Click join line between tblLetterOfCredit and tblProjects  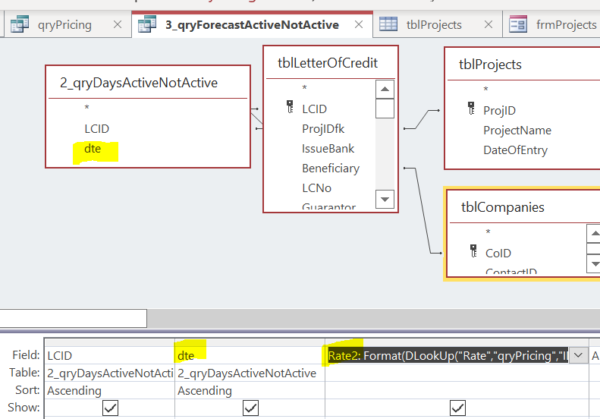[422, 119]
